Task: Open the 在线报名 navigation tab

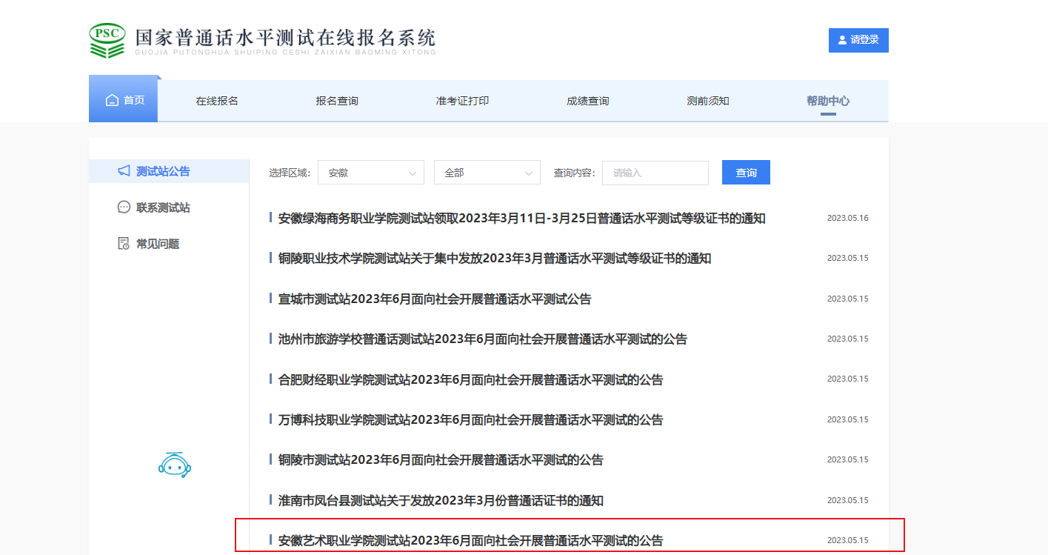Action: pos(217,101)
